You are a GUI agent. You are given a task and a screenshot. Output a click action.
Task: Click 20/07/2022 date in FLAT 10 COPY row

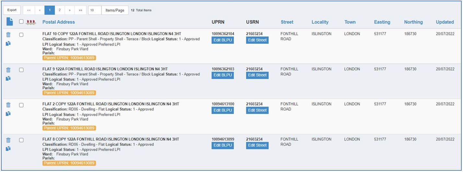445,34
